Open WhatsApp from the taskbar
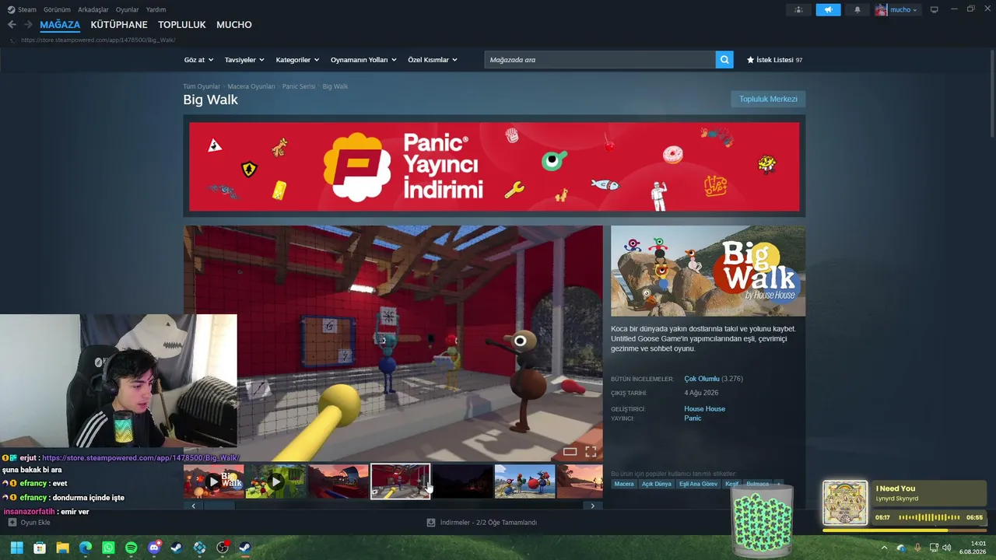The width and height of the screenshot is (996, 560). (x=108, y=548)
